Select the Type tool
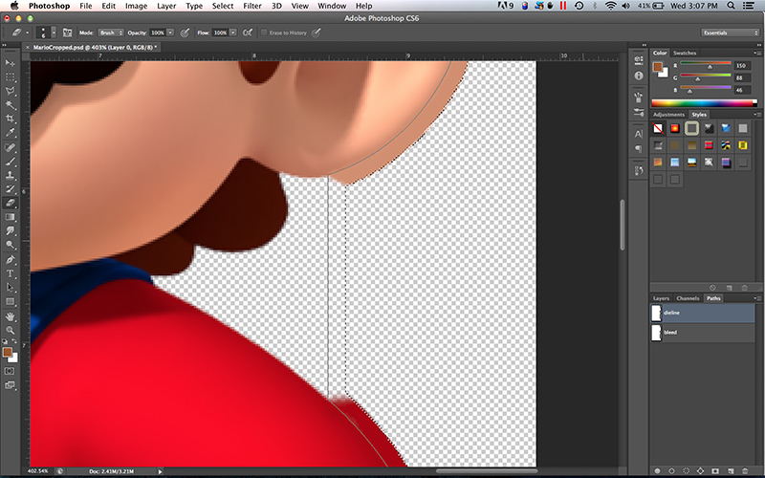Screen dimensions: 765x478 (x=10, y=273)
